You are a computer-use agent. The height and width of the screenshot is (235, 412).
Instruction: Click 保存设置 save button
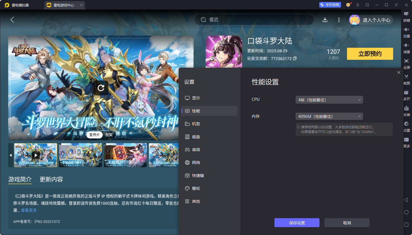pos(297,223)
